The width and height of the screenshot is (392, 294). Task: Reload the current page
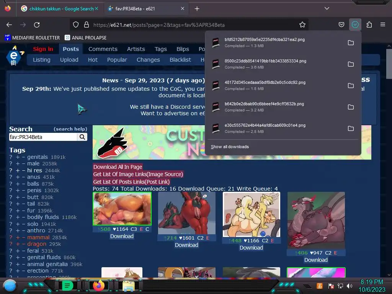[x=37, y=25]
